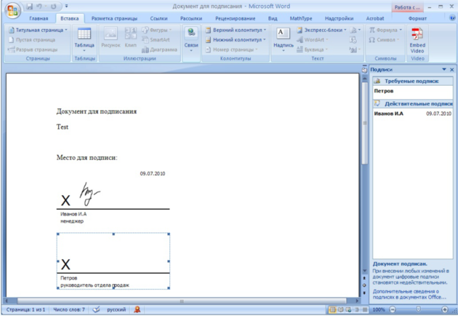Open the Символ symbol menu
Image resolution: width=458 pixels, height=316 pixels.
383,40
